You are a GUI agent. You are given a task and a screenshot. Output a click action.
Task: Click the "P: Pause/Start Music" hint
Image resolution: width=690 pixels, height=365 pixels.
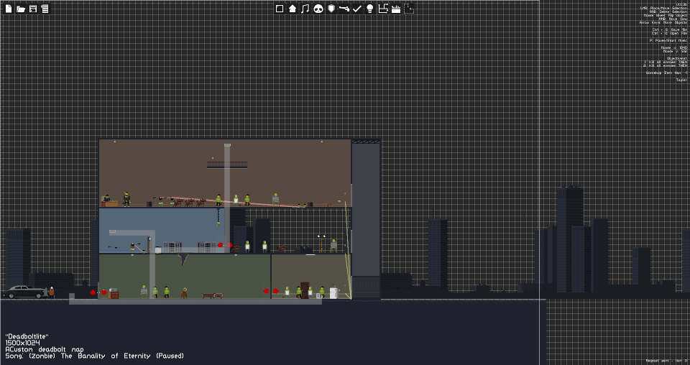[668, 40]
